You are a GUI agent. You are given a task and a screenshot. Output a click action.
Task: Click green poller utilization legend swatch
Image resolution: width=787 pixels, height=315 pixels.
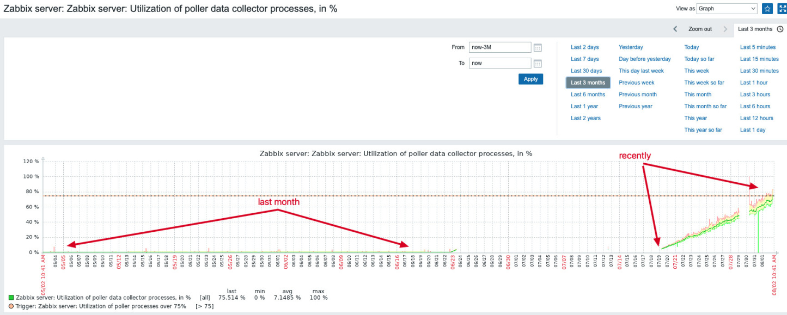[11, 298]
